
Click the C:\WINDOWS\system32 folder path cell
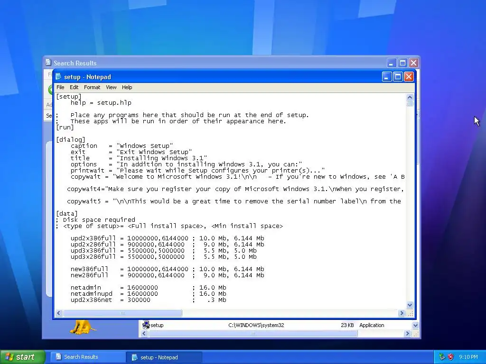pyautogui.click(x=256, y=325)
